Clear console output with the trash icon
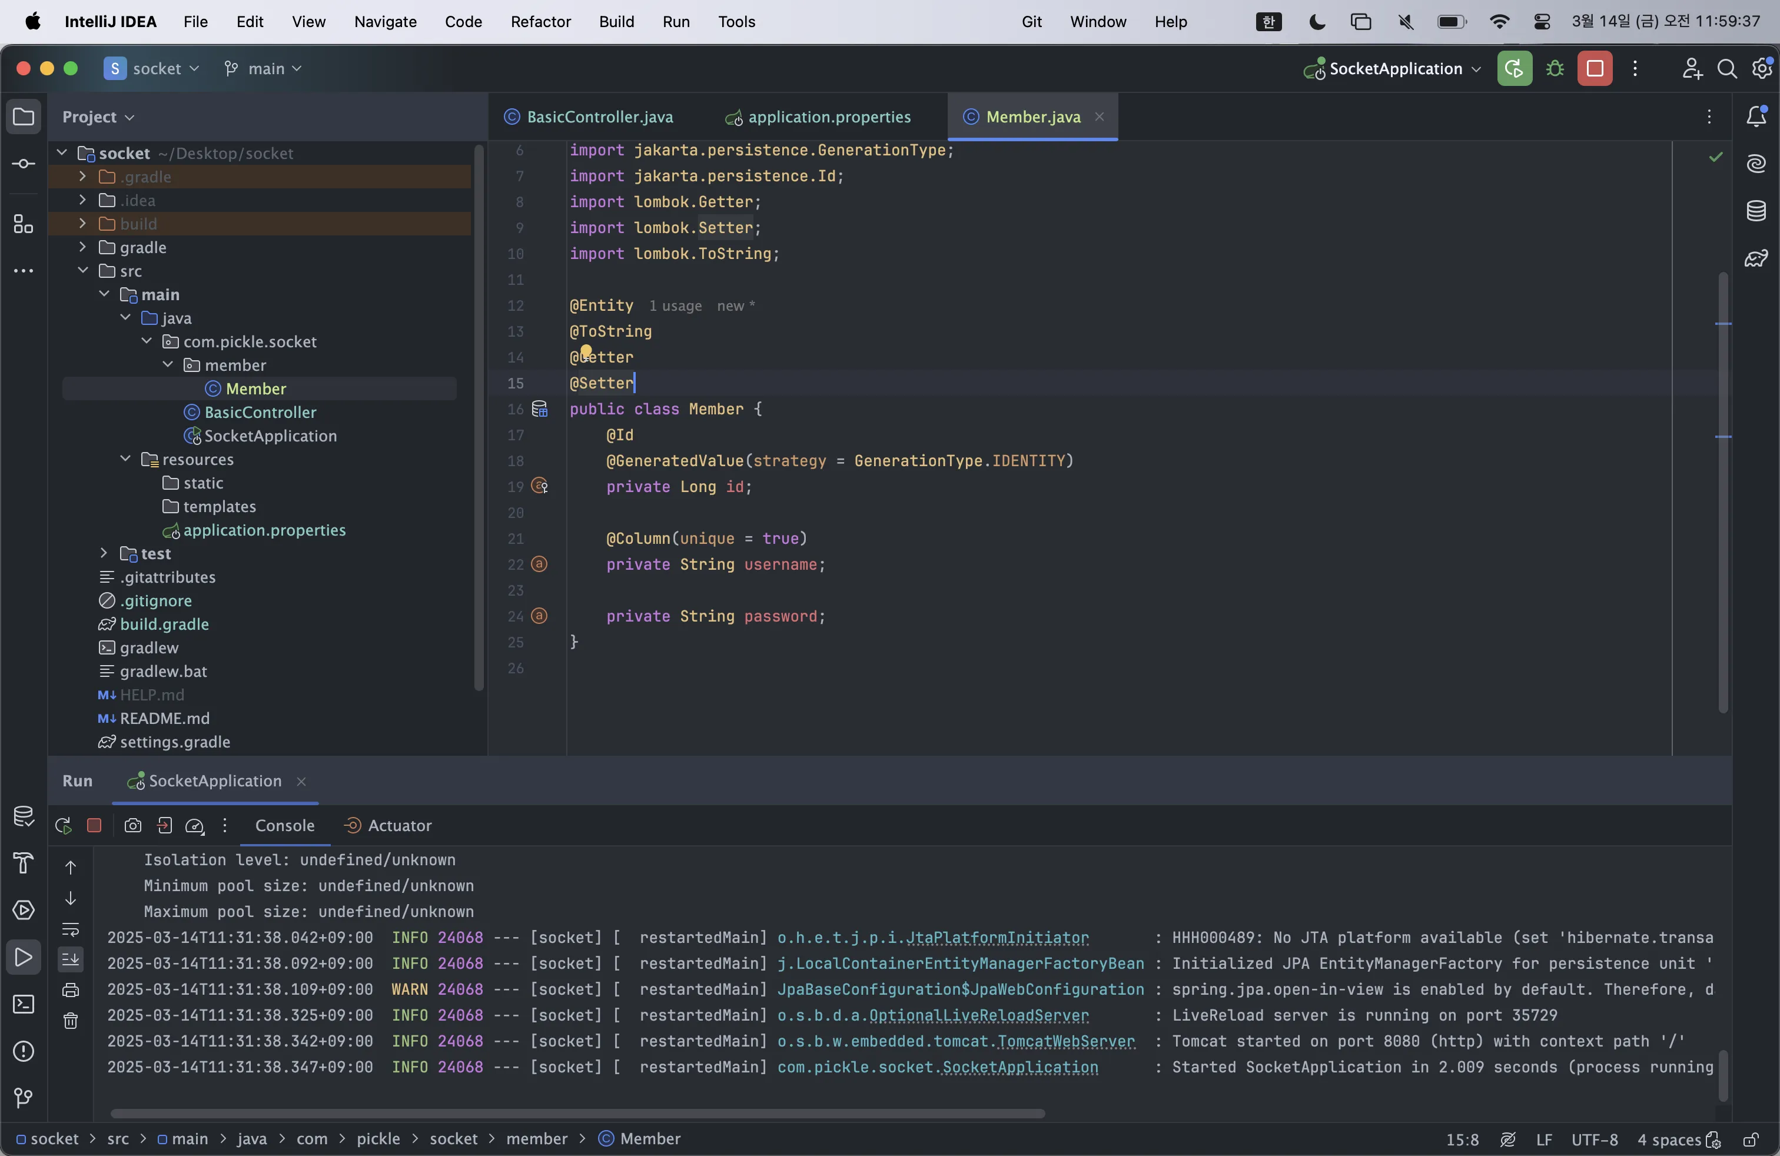This screenshot has width=1780, height=1156. click(x=70, y=1021)
